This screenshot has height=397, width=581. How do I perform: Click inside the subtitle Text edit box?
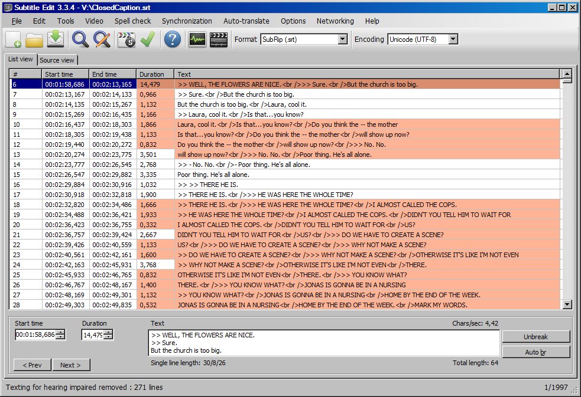(x=324, y=343)
